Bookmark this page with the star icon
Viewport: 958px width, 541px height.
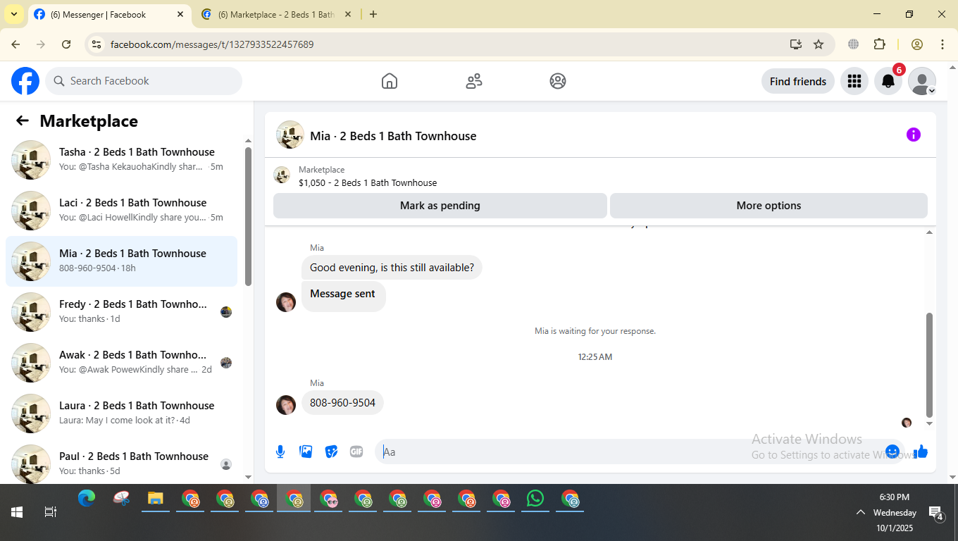click(x=819, y=44)
